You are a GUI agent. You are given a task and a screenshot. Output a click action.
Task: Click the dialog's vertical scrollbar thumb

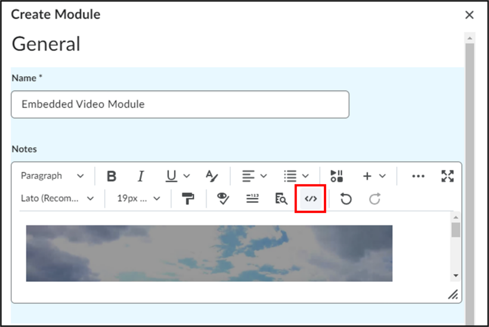(x=470, y=184)
